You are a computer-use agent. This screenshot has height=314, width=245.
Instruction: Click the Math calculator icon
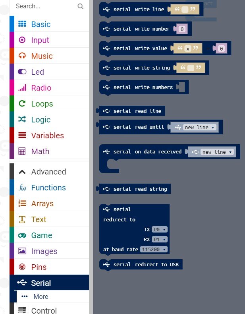tap(22, 151)
